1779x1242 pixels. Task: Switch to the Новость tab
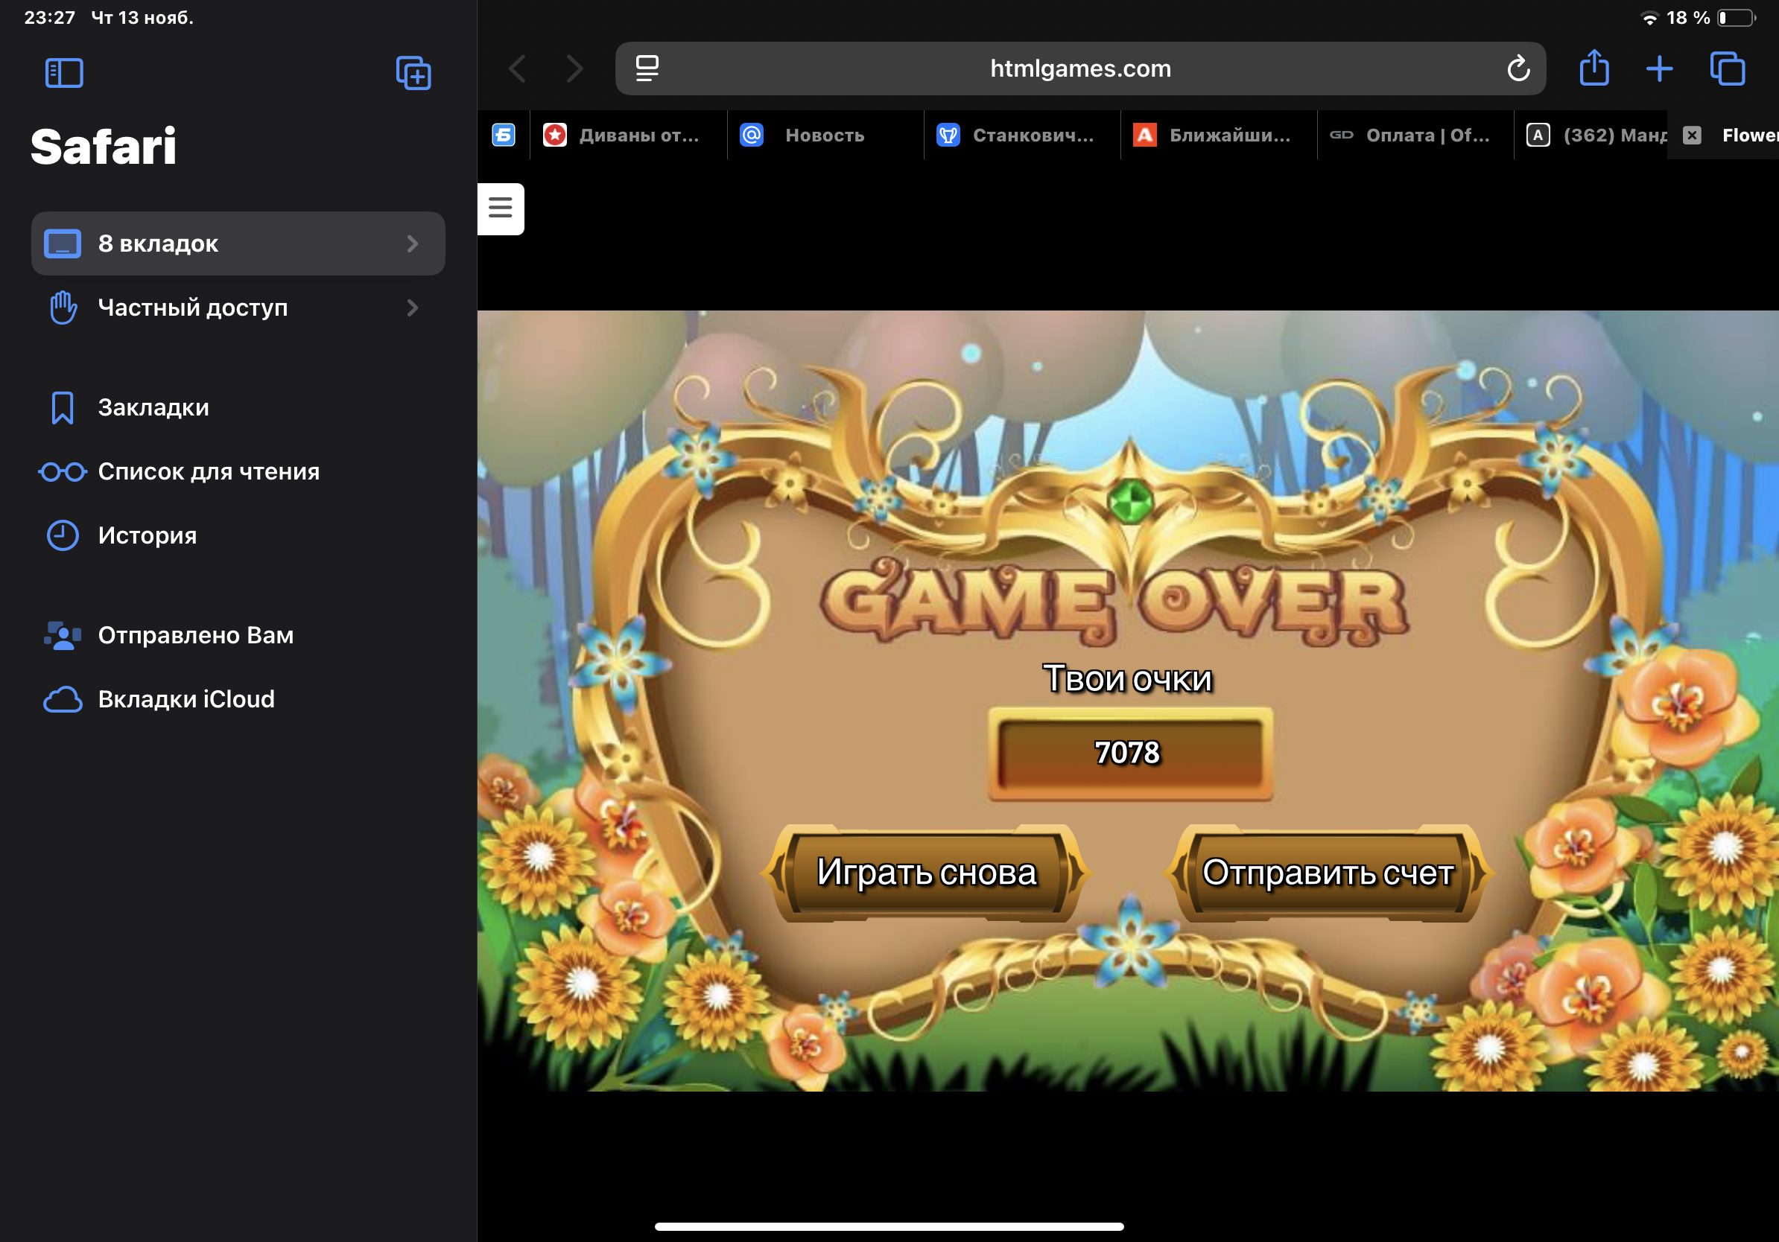(825, 136)
